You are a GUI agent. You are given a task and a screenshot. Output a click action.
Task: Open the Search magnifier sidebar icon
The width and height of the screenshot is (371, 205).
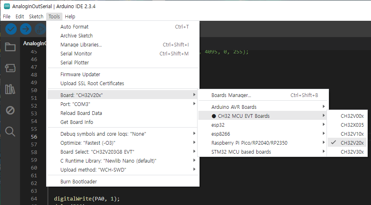(10, 132)
